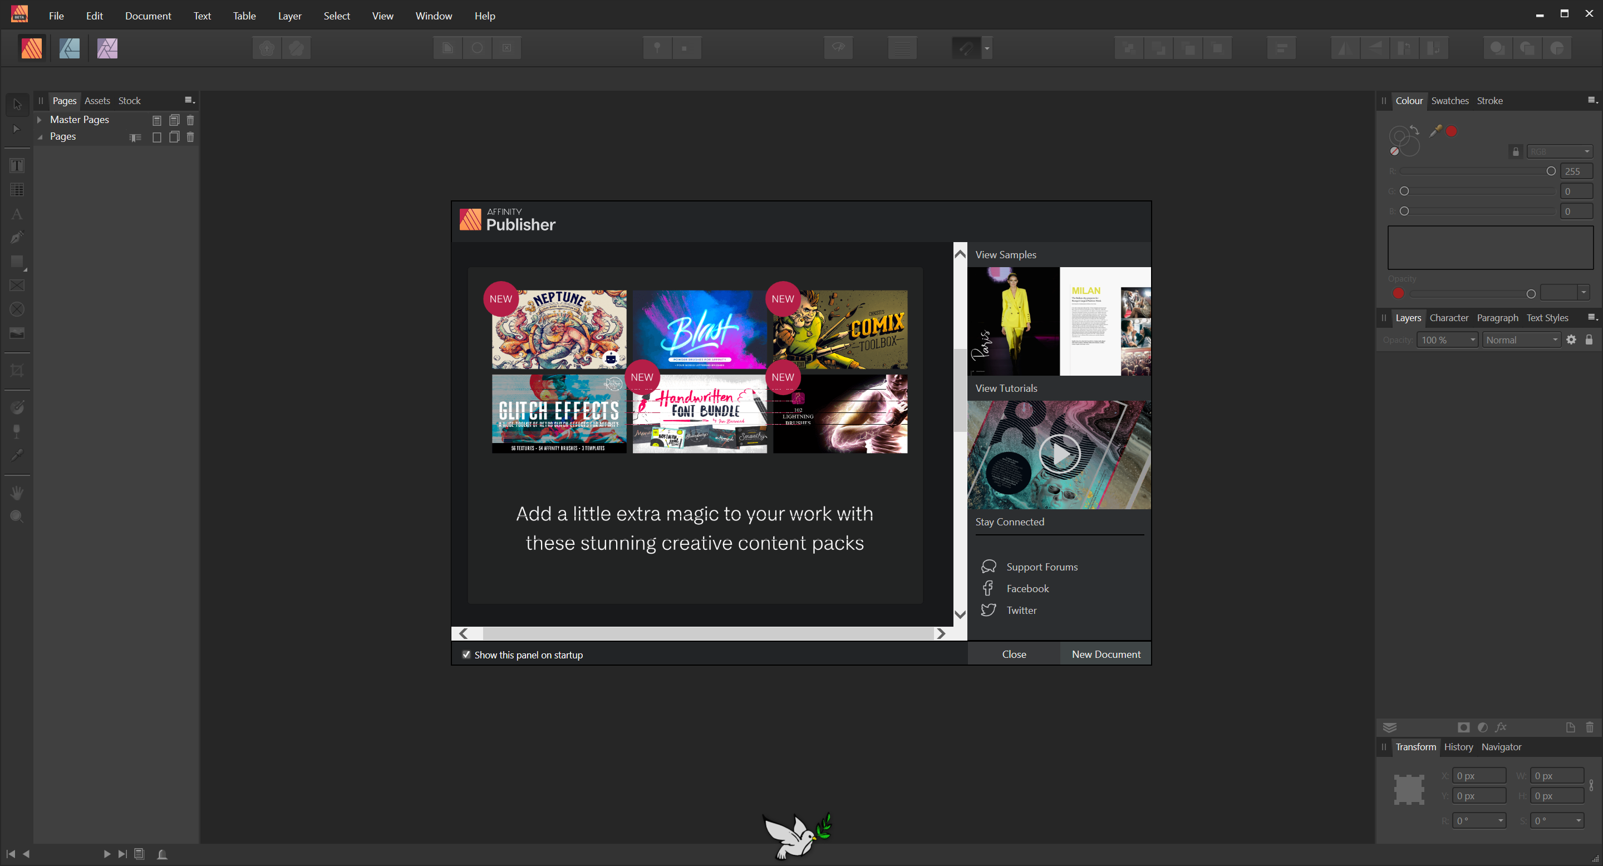
Task: Open the rotation R dropdown in Transform
Action: 1501,820
